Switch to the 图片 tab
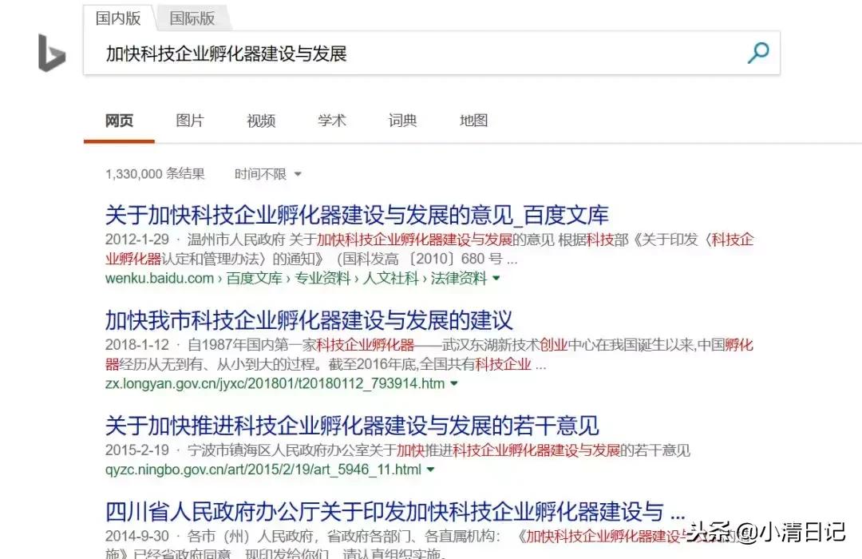This screenshot has height=559, width=862. click(189, 120)
